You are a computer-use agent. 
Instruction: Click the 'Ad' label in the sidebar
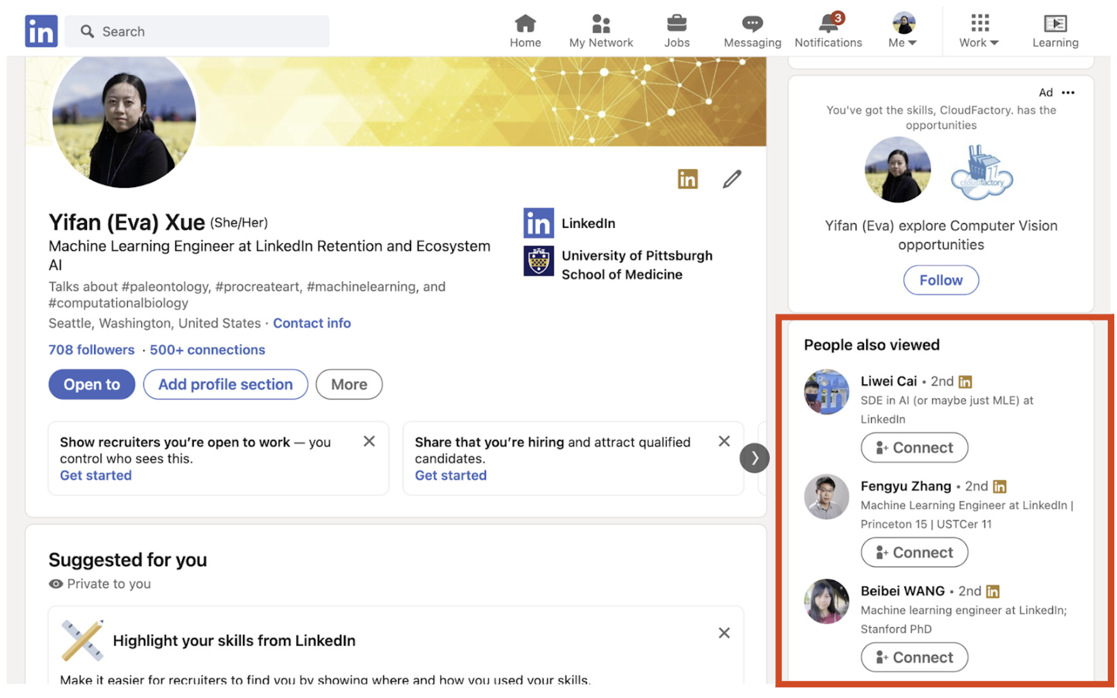point(1045,92)
